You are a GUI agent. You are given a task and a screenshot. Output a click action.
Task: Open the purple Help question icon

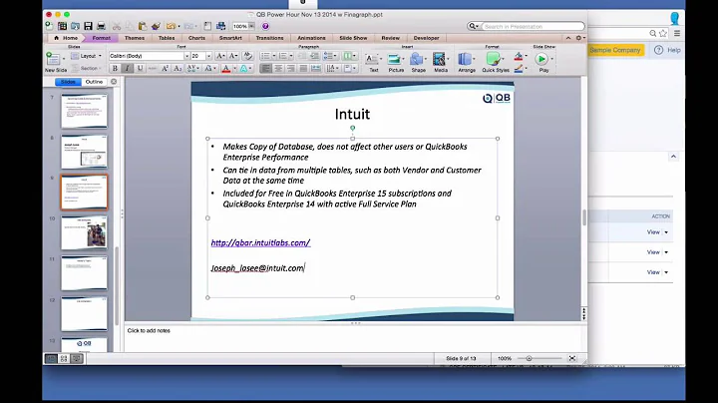265,26
